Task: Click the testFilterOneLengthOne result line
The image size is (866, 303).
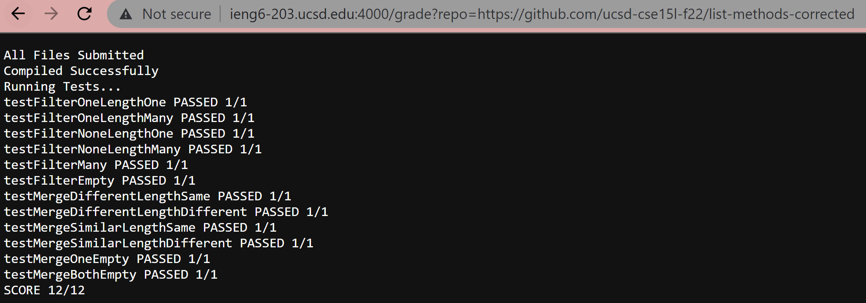Action: (125, 102)
